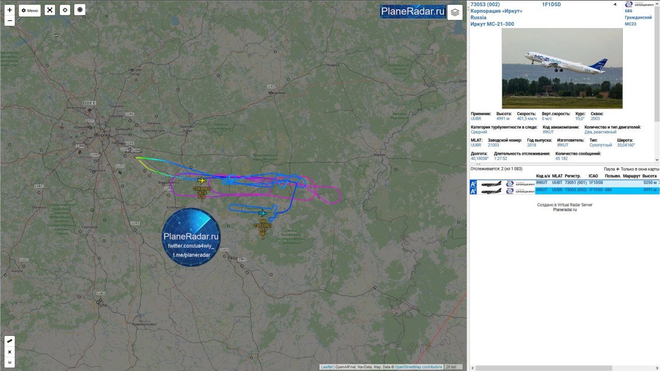Select the yellow aircraft 73051 on map

click(202, 180)
